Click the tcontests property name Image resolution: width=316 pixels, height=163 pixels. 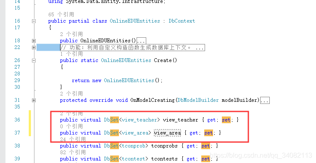164,159
